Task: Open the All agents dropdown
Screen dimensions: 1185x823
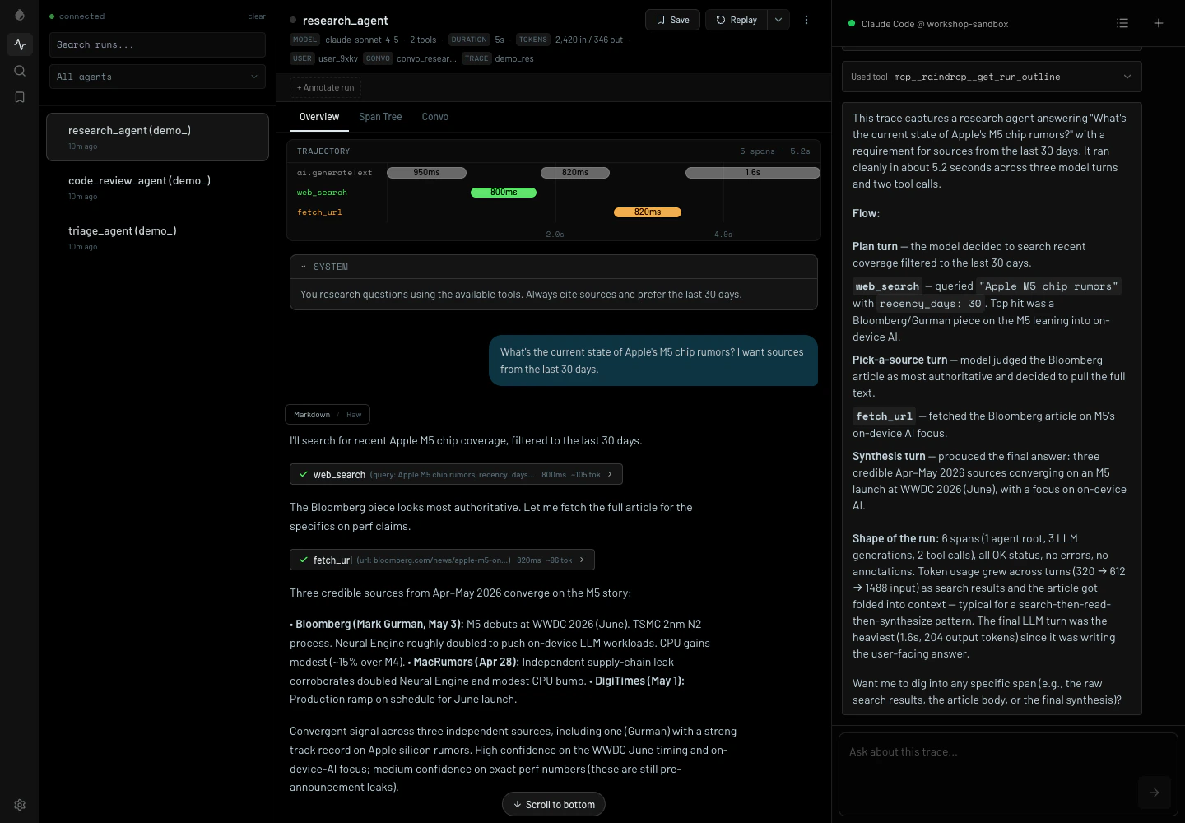Action: 157,77
